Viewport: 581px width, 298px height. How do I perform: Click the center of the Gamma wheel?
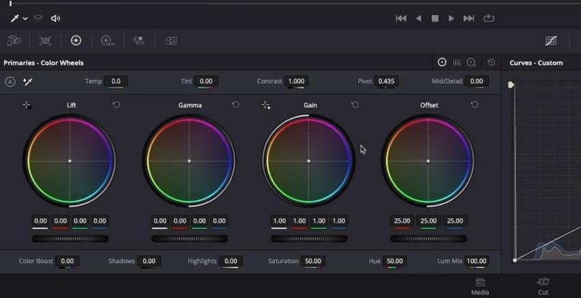pos(189,161)
